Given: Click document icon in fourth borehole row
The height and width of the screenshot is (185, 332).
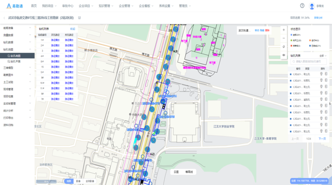Looking at the screenshot, I should [326, 93].
